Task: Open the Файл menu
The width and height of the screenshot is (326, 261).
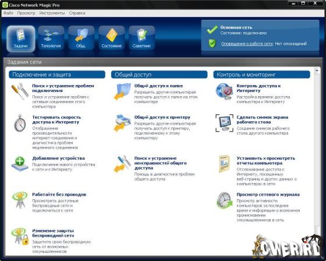Action: coord(8,13)
